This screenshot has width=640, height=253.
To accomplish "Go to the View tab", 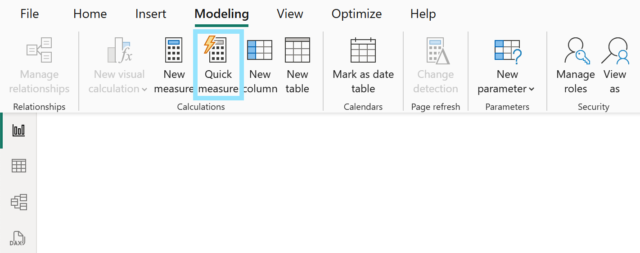I will pyautogui.click(x=290, y=14).
